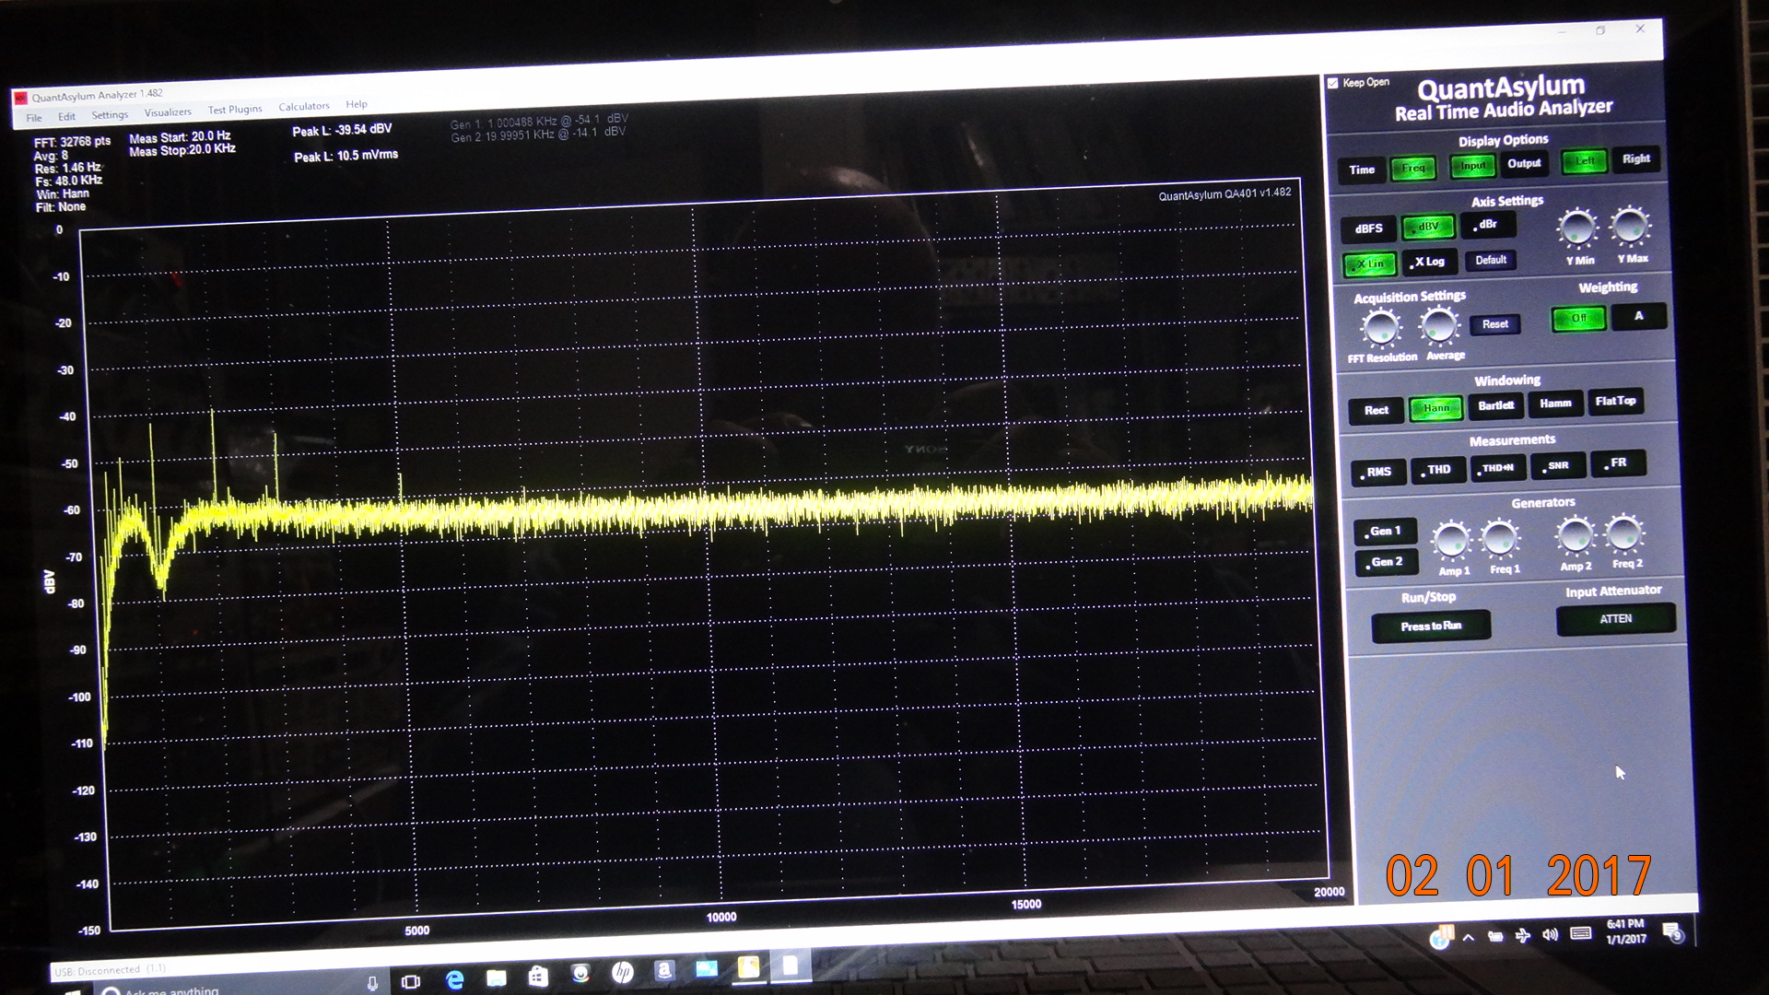Open the Windows Store taskbar icon
The width and height of the screenshot is (1769, 995).
coord(538,976)
